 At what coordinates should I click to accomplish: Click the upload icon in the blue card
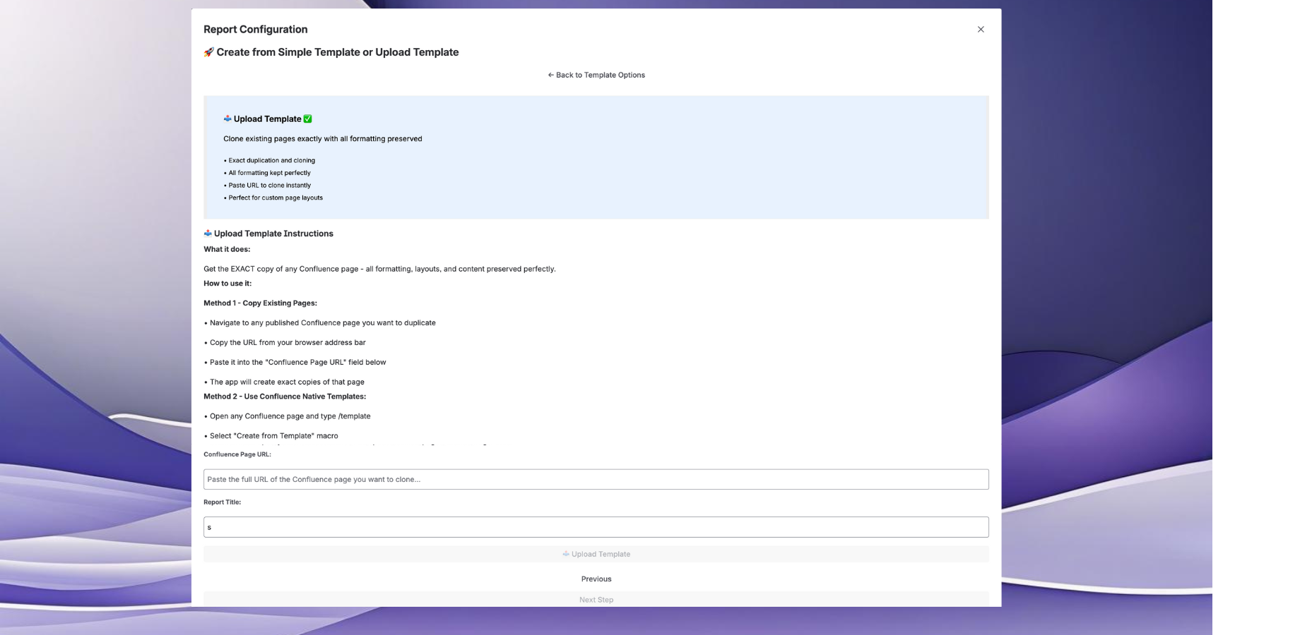click(227, 119)
